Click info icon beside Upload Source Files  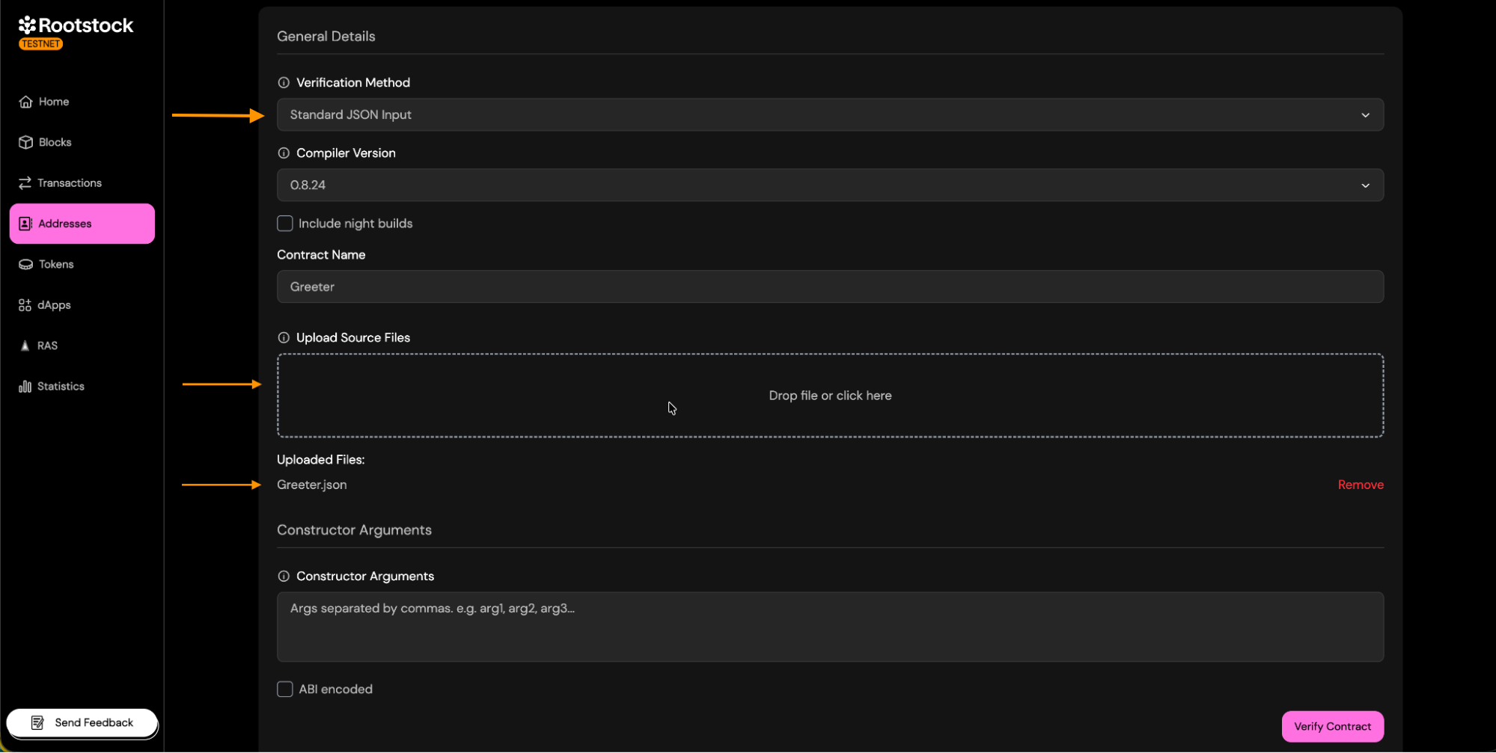(x=284, y=338)
